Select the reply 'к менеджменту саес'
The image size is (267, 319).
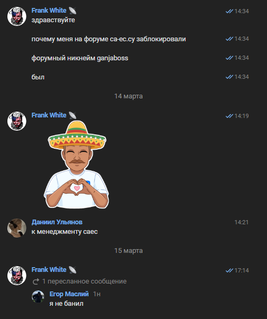point(65,232)
